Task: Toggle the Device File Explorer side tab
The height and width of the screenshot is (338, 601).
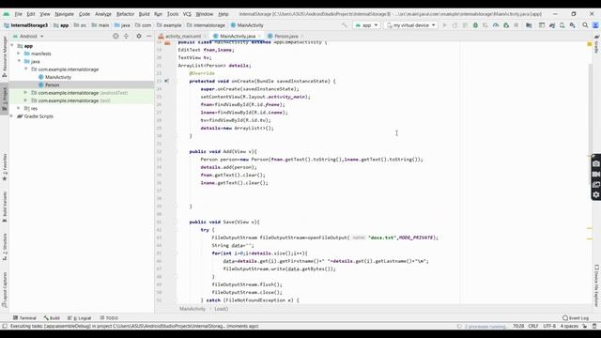Action: (x=597, y=285)
